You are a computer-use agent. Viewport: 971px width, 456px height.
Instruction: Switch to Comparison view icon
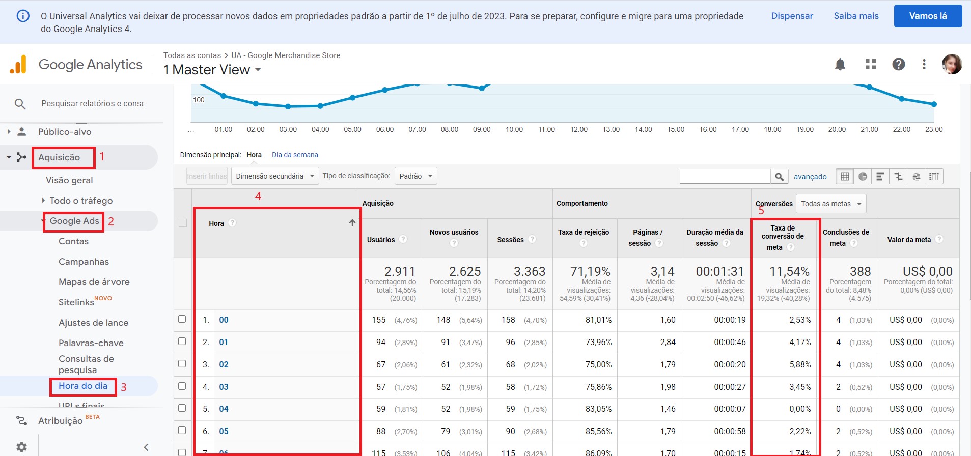pyautogui.click(x=898, y=176)
